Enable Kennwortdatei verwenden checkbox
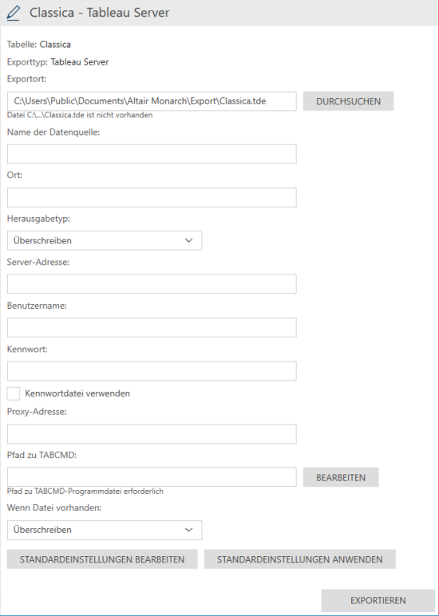This screenshot has height=616, width=439. tap(14, 393)
